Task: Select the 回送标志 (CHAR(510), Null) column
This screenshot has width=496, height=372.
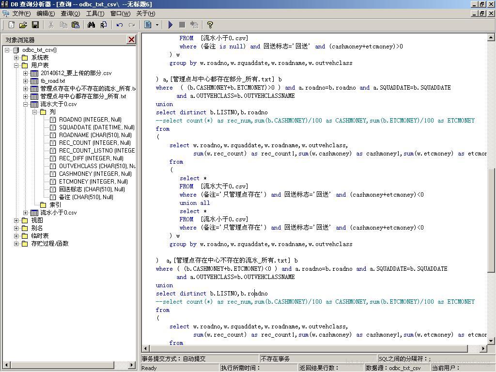Action: point(92,189)
